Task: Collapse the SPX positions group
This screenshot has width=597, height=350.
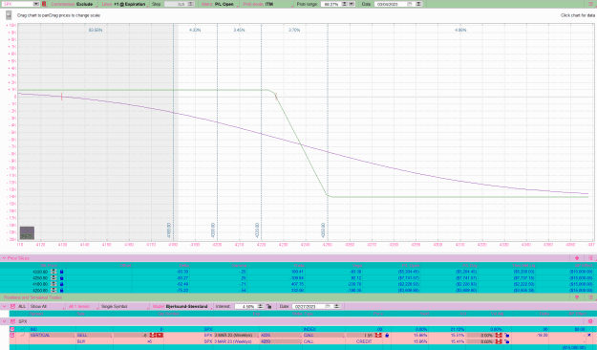Action: (x=4, y=321)
